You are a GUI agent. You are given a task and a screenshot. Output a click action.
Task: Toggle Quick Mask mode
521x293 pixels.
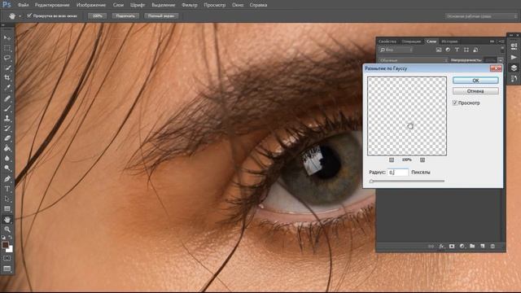(7, 258)
